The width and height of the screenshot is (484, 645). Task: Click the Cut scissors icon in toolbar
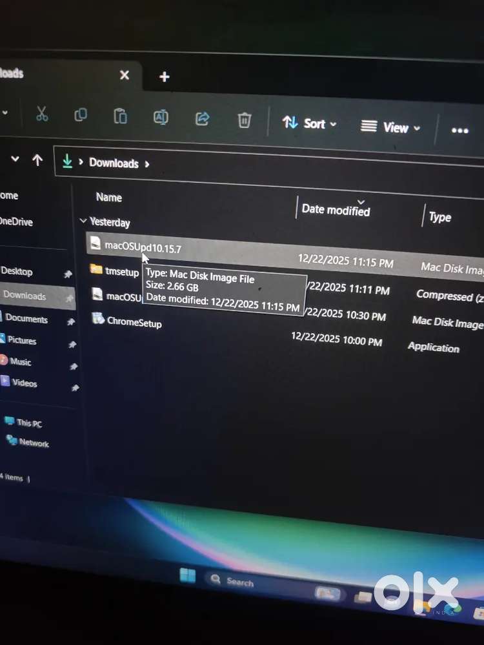42,114
